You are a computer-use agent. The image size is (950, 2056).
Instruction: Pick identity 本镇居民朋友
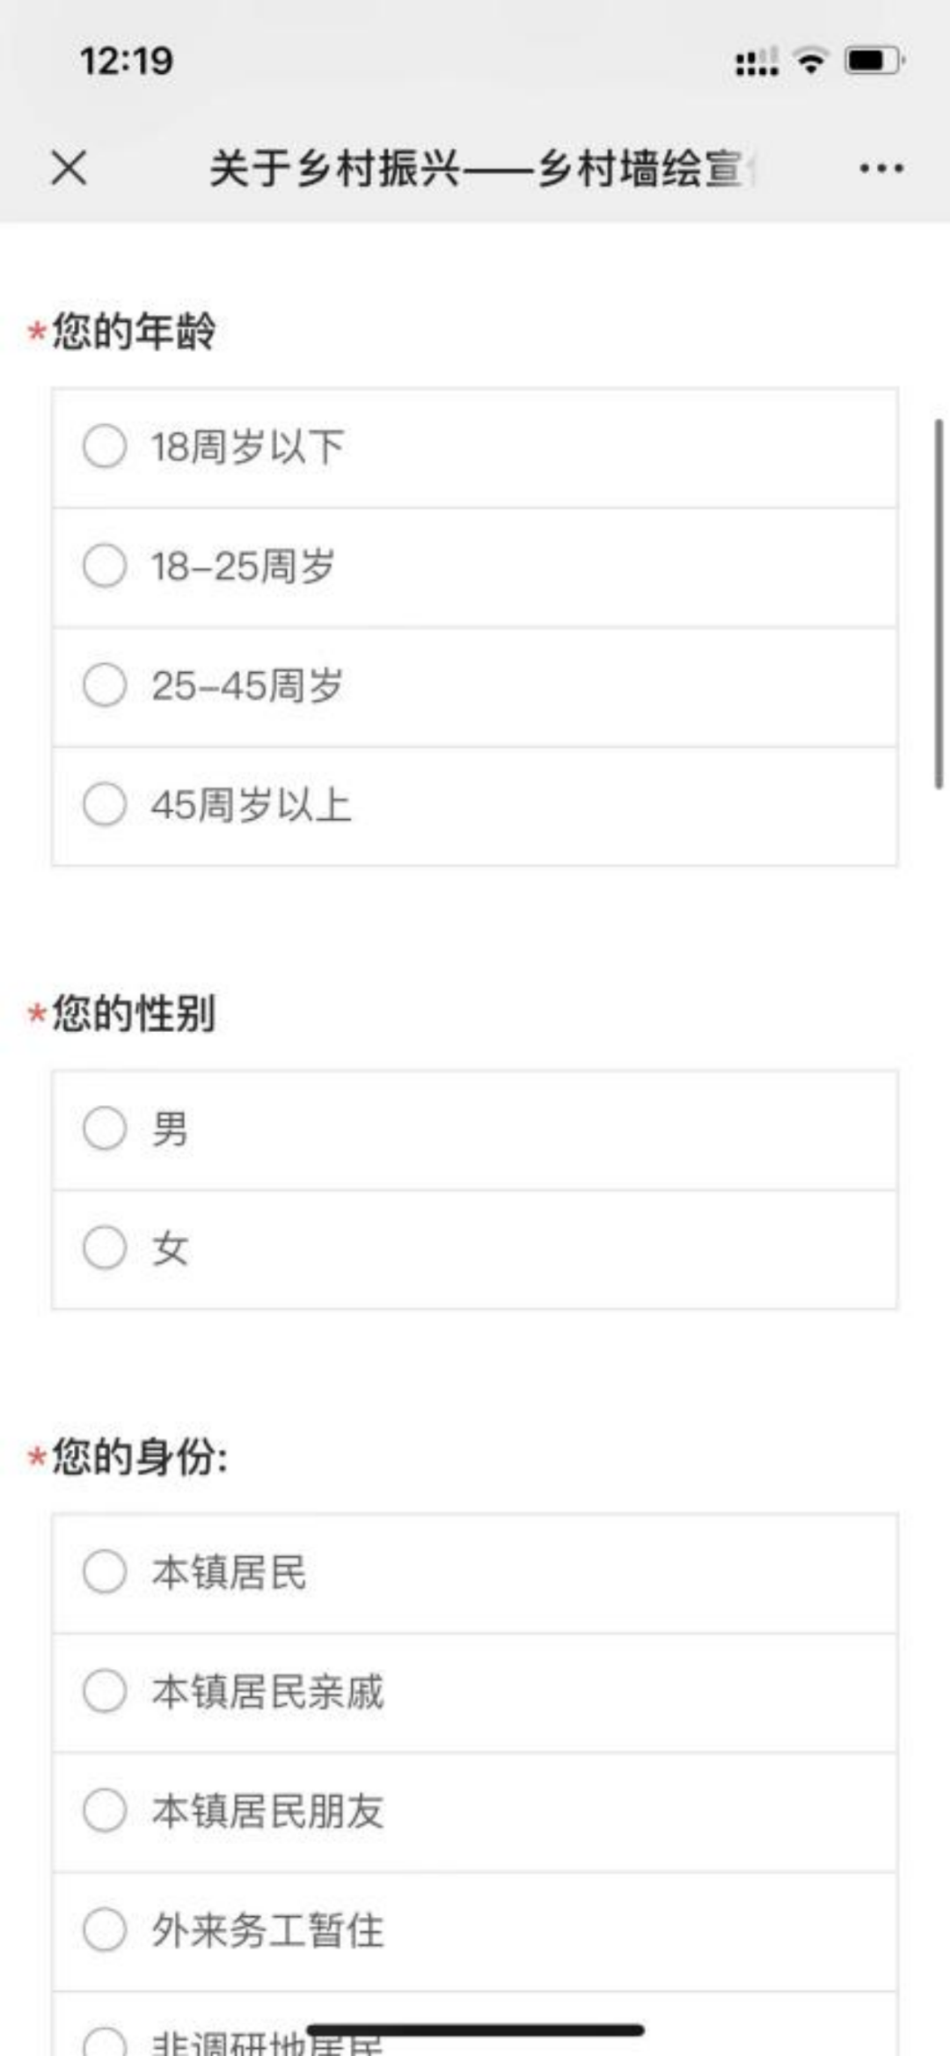coord(105,1811)
